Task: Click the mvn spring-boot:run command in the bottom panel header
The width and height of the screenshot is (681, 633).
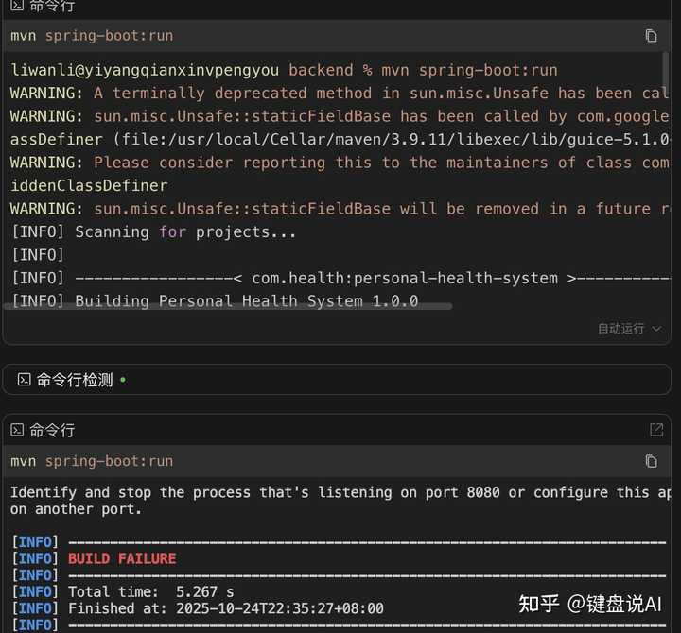Action: click(92, 461)
